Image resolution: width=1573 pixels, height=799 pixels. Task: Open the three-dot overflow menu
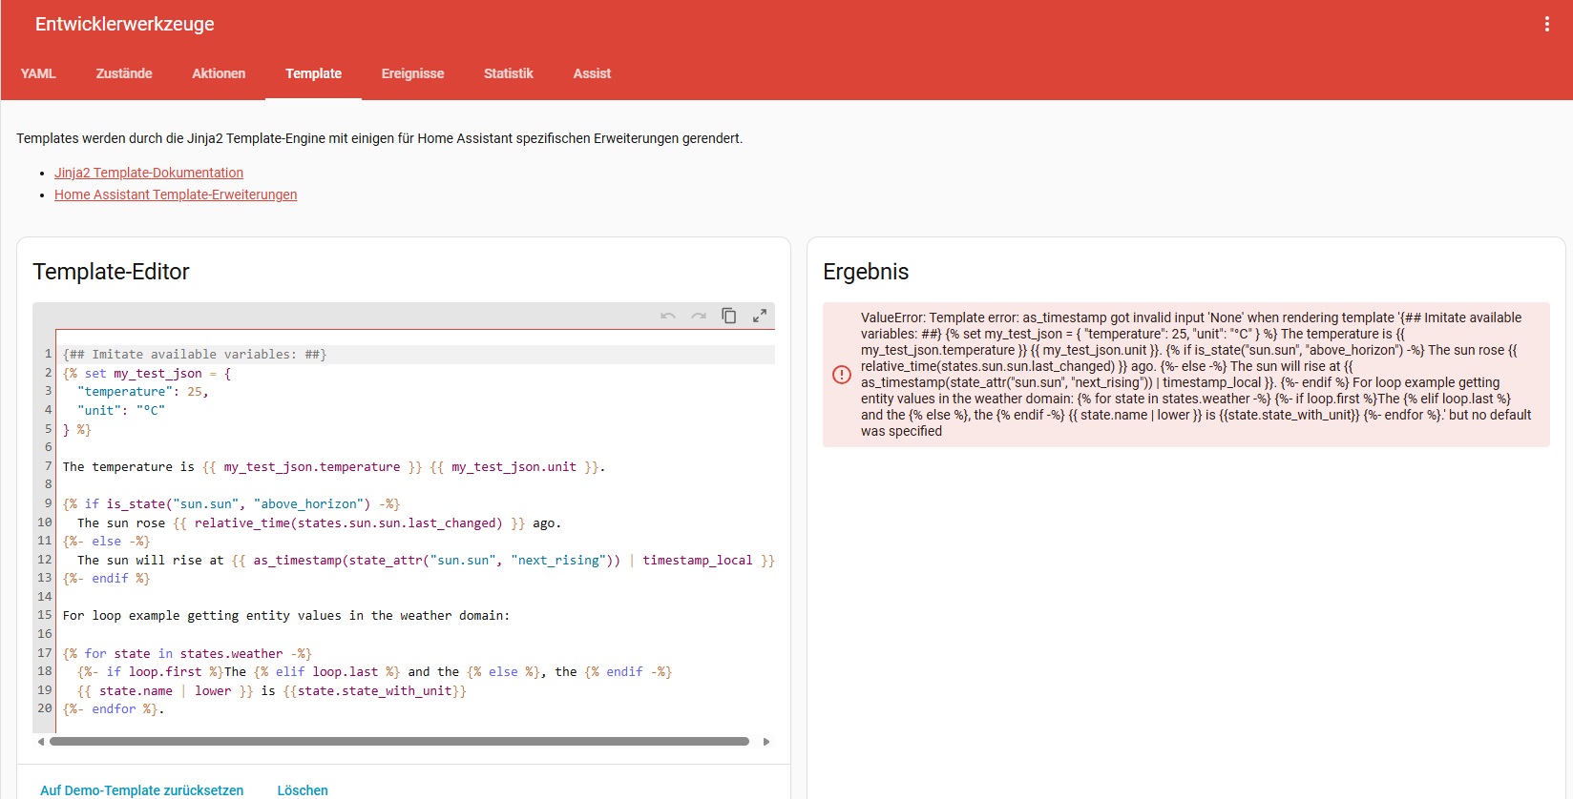1546,24
